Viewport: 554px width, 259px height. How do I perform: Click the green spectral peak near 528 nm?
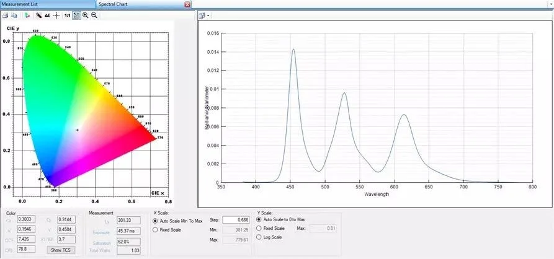click(344, 93)
